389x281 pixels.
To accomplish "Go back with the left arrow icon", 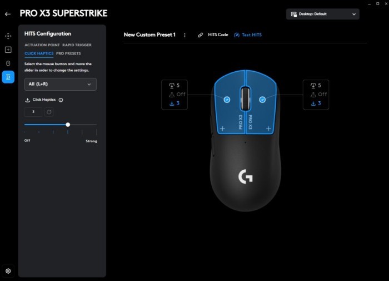I will [8, 14].
